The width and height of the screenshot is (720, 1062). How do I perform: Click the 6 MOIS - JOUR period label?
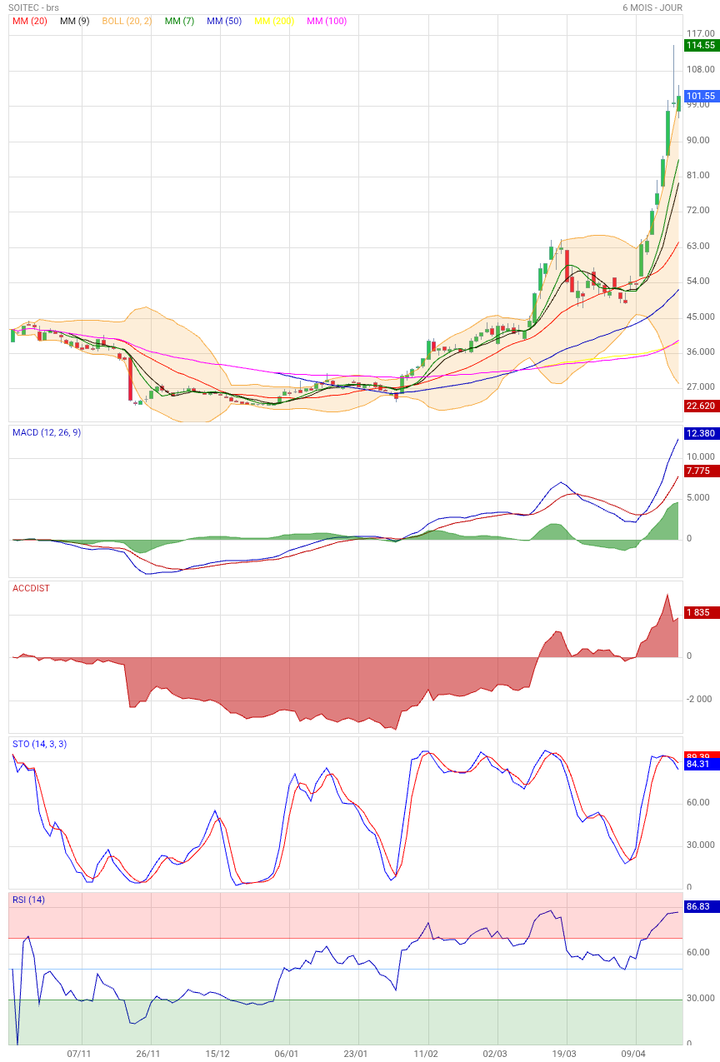click(652, 7)
